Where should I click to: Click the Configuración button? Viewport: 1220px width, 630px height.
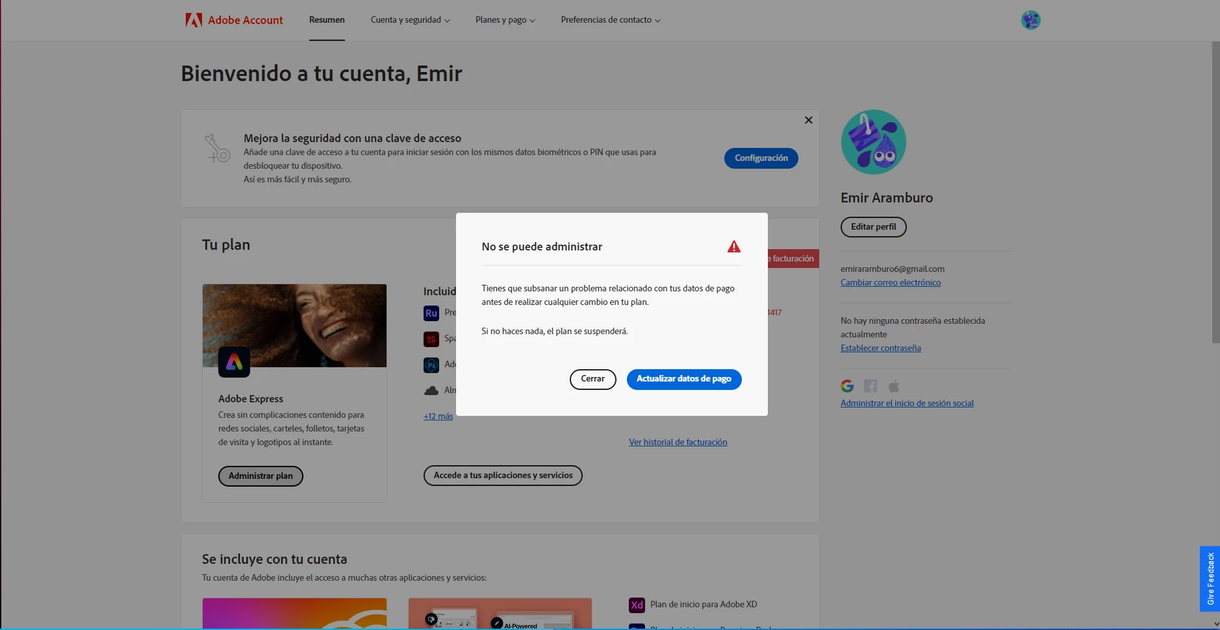point(761,158)
